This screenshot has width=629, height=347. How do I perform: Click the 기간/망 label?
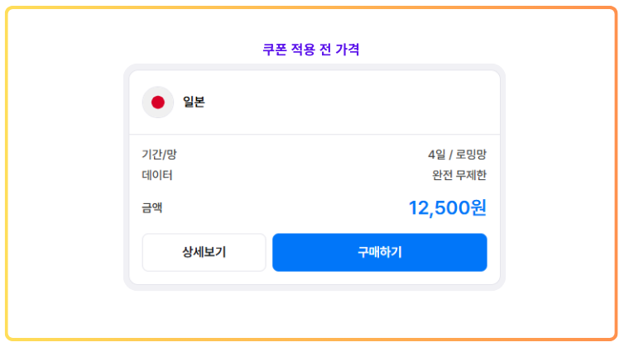pyautogui.click(x=159, y=154)
